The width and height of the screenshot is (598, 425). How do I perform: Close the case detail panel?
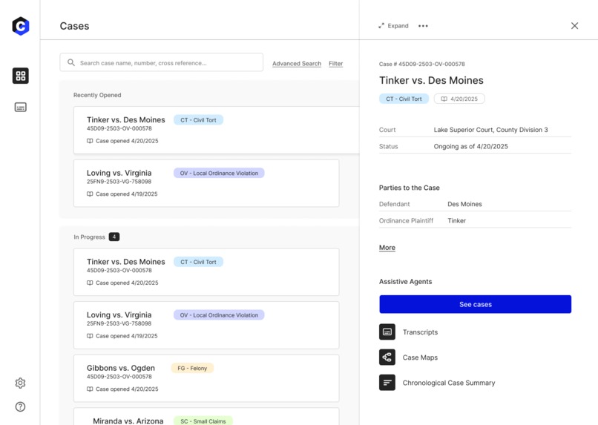click(x=574, y=25)
